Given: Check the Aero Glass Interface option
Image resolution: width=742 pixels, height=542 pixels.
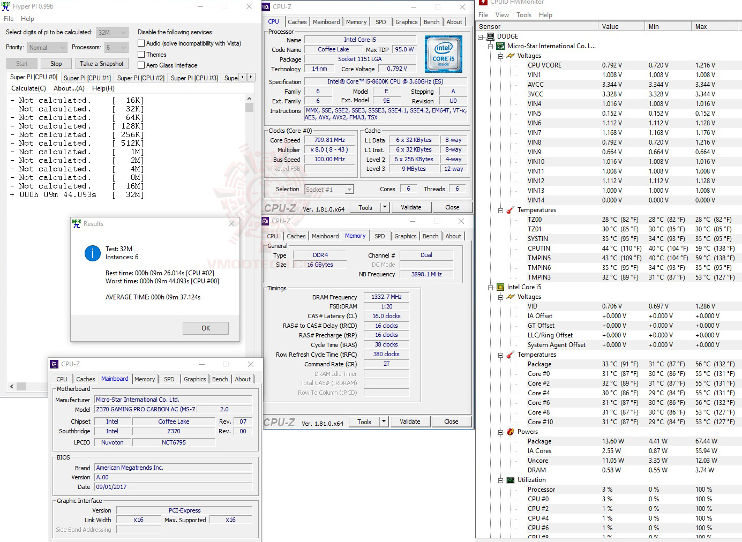Looking at the screenshot, I should tap(141, 65).
